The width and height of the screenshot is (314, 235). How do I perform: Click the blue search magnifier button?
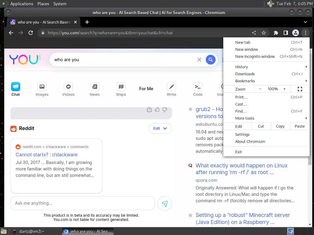(x=210, y=60)
